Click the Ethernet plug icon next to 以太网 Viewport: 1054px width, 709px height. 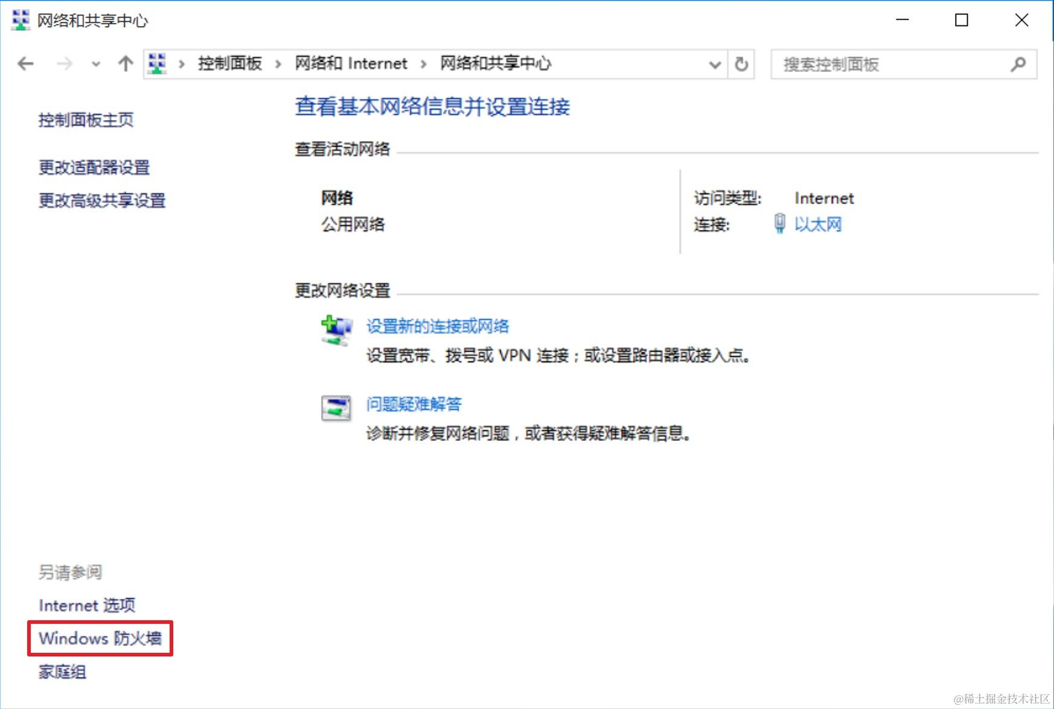click(x=779, y=224)
